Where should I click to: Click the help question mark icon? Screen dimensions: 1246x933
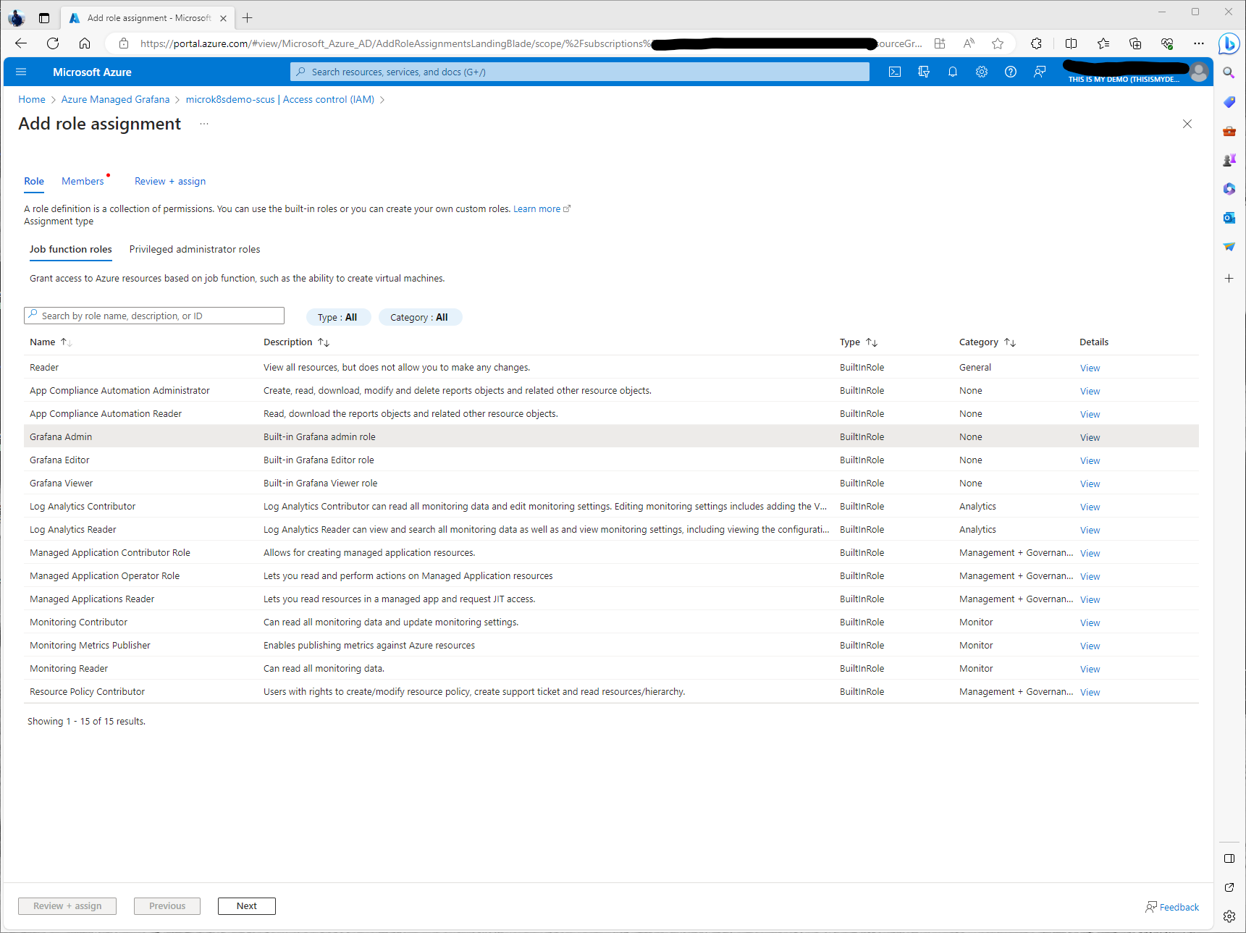(1011, 72)
